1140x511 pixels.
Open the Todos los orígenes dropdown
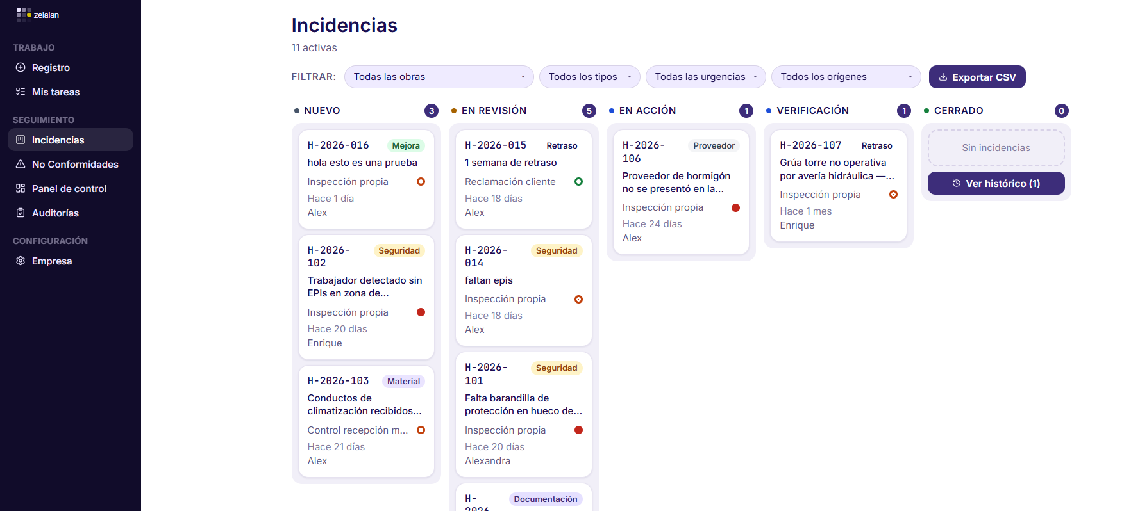(846, 77)
